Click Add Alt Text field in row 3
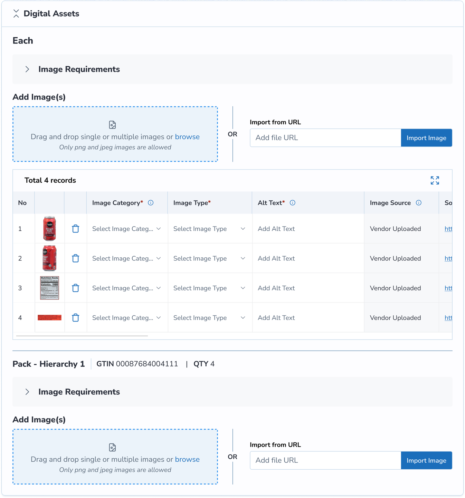Image resolution: width=465 pixels, height=498 pixels. pyautogui.click(x=308, y=288)
